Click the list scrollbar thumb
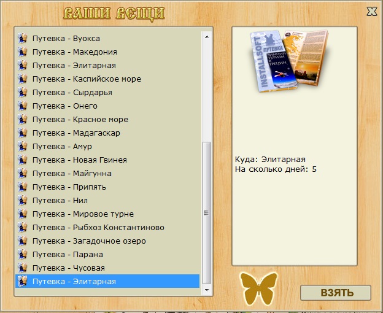This screenshot has height=313, width=383. click(x=207, y=213)
